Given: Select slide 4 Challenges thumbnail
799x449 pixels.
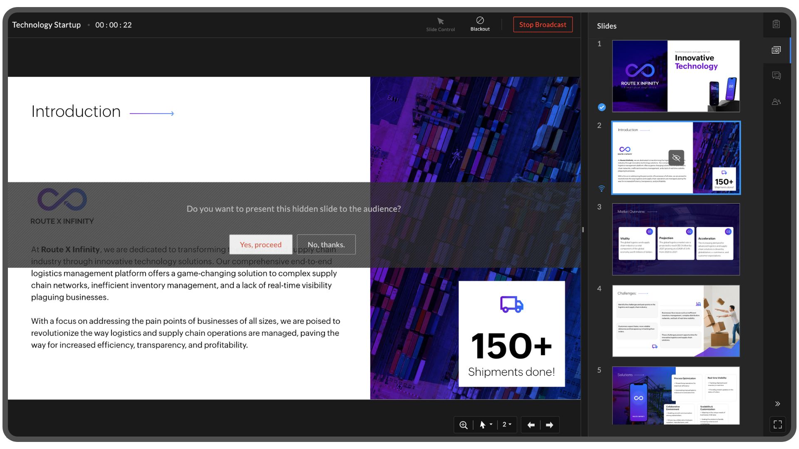Looking at the screenshot, I should 676,321.
